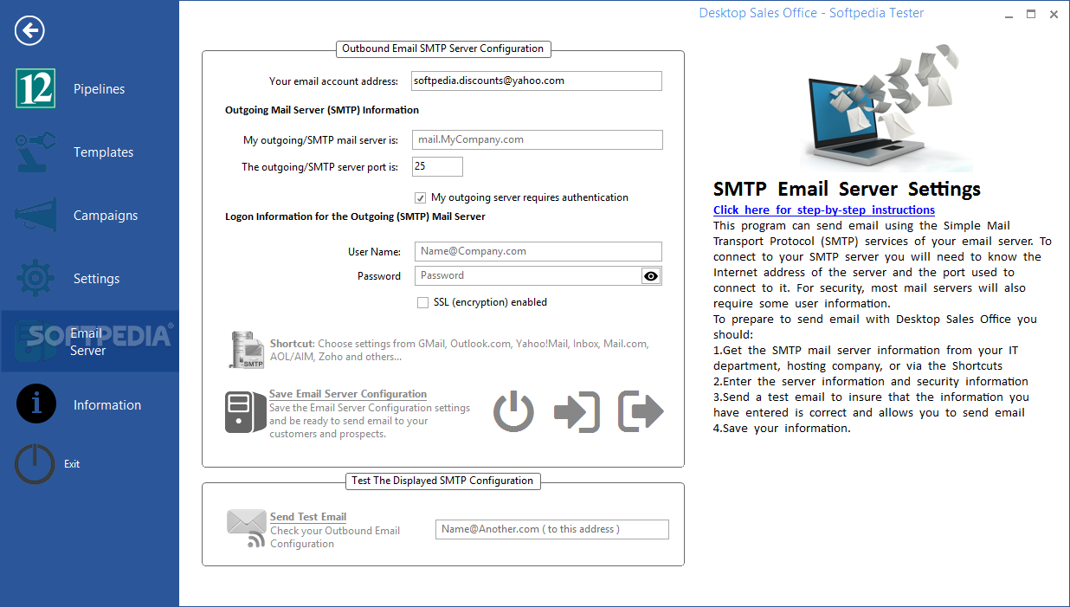The height and width of the screenshot is (607, 1070).
Task: Click the SMTP server port field
Action: pos(437,166)
